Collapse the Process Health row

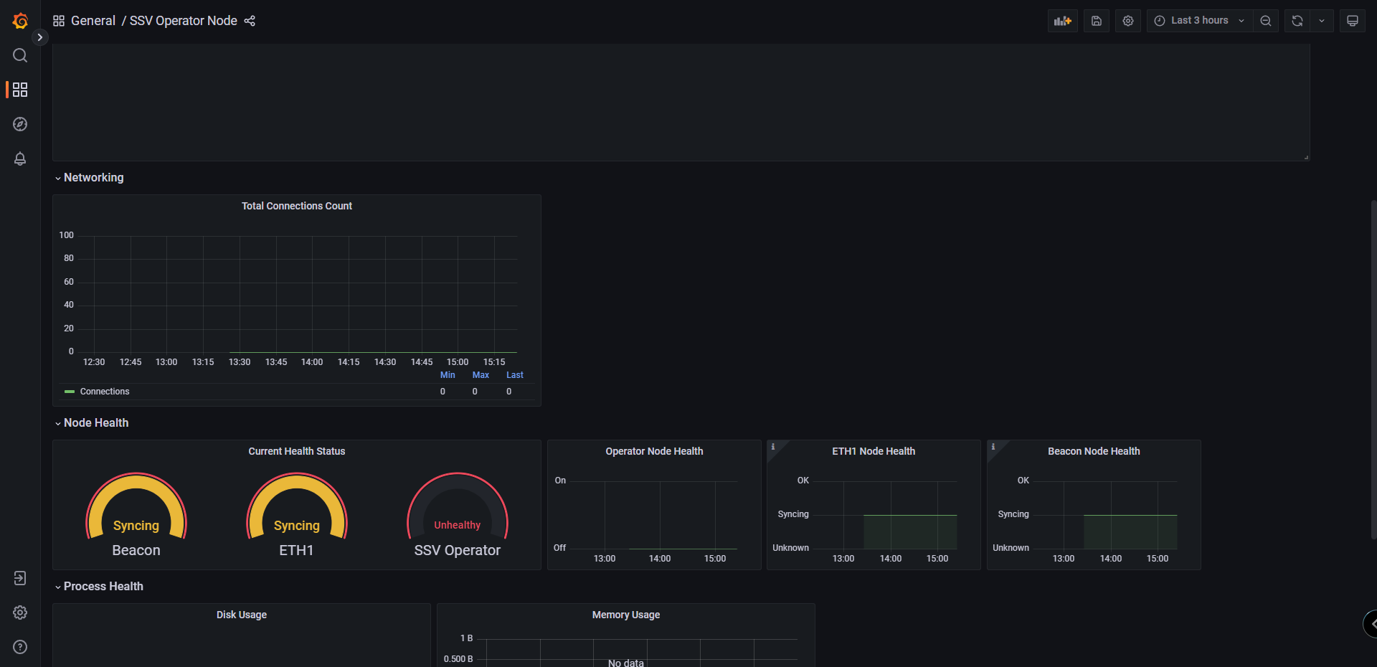pos(99,586)
